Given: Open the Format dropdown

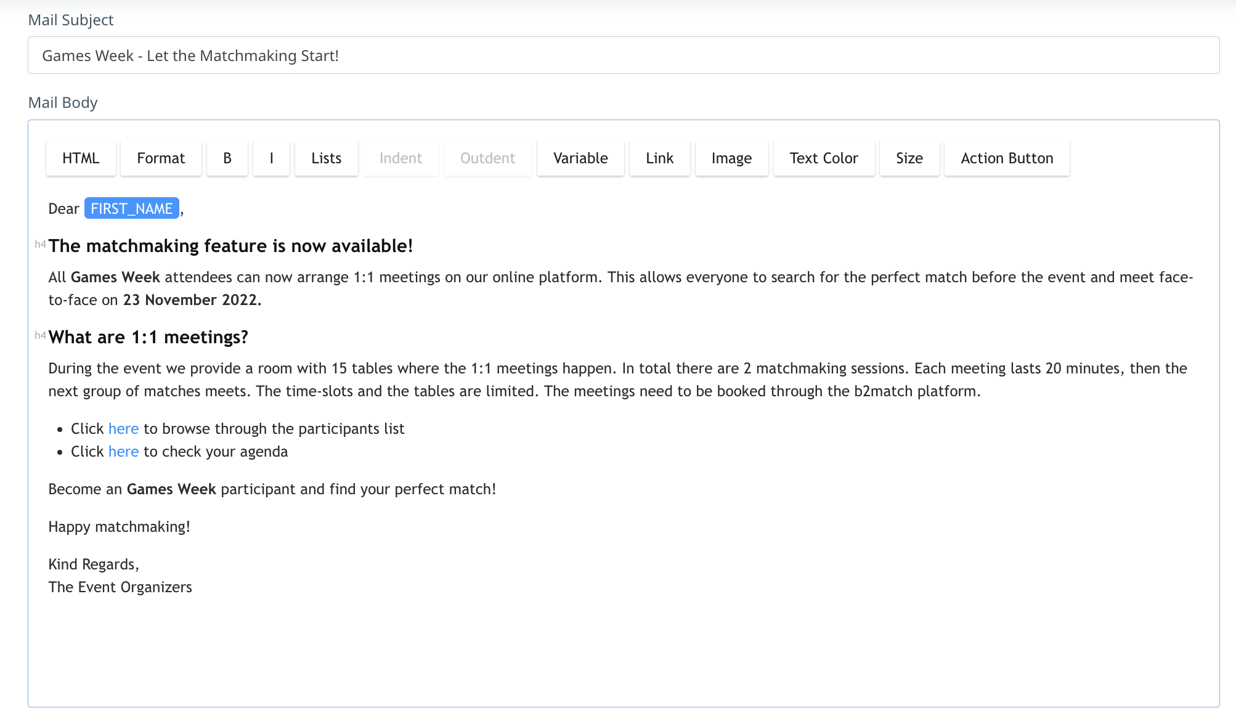Looking at the screenshot, I should tap(161, 158).
